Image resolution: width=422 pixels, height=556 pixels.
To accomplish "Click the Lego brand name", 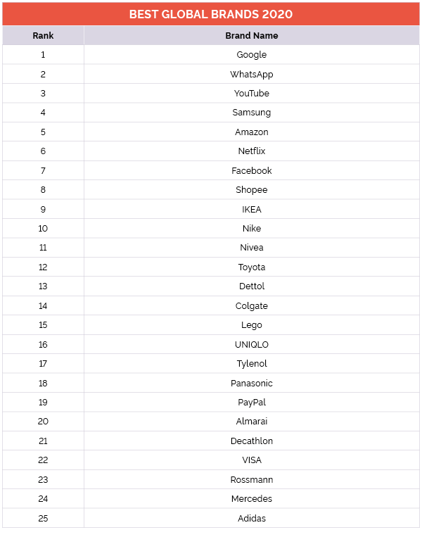I will (251, 325).
